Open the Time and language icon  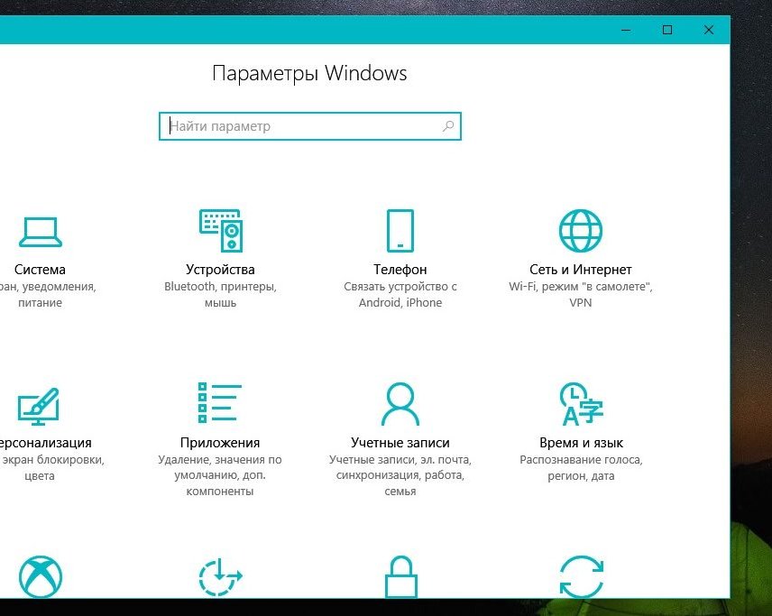click(581, 404)
